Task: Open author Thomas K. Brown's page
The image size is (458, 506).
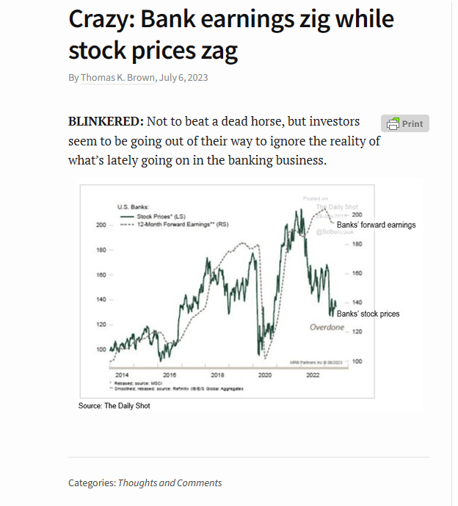Action: 117,78
